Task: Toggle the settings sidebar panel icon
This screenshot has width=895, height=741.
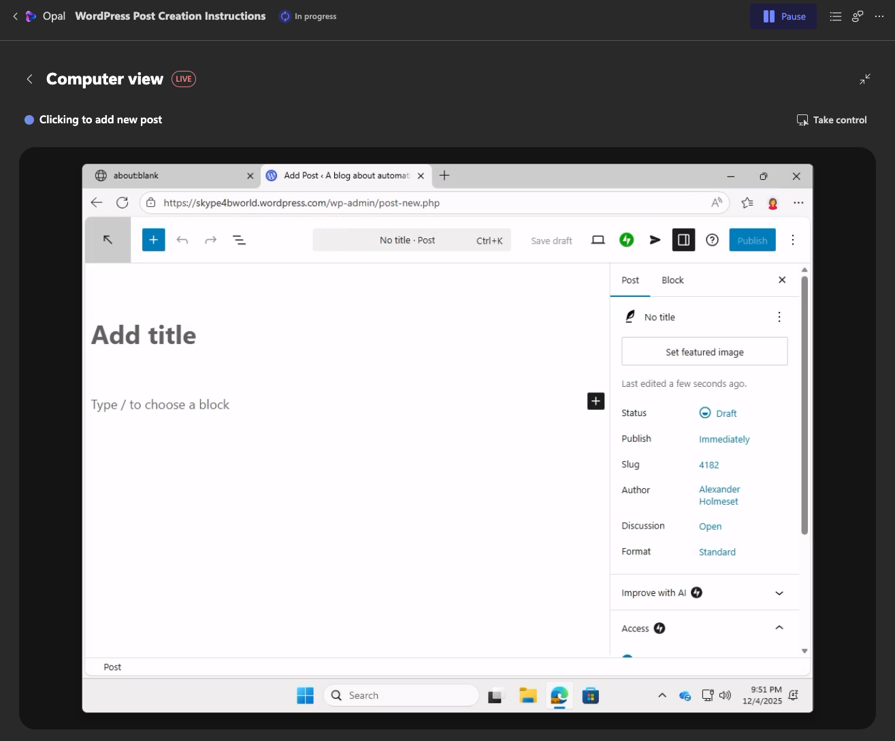Action: click(683, 240)
